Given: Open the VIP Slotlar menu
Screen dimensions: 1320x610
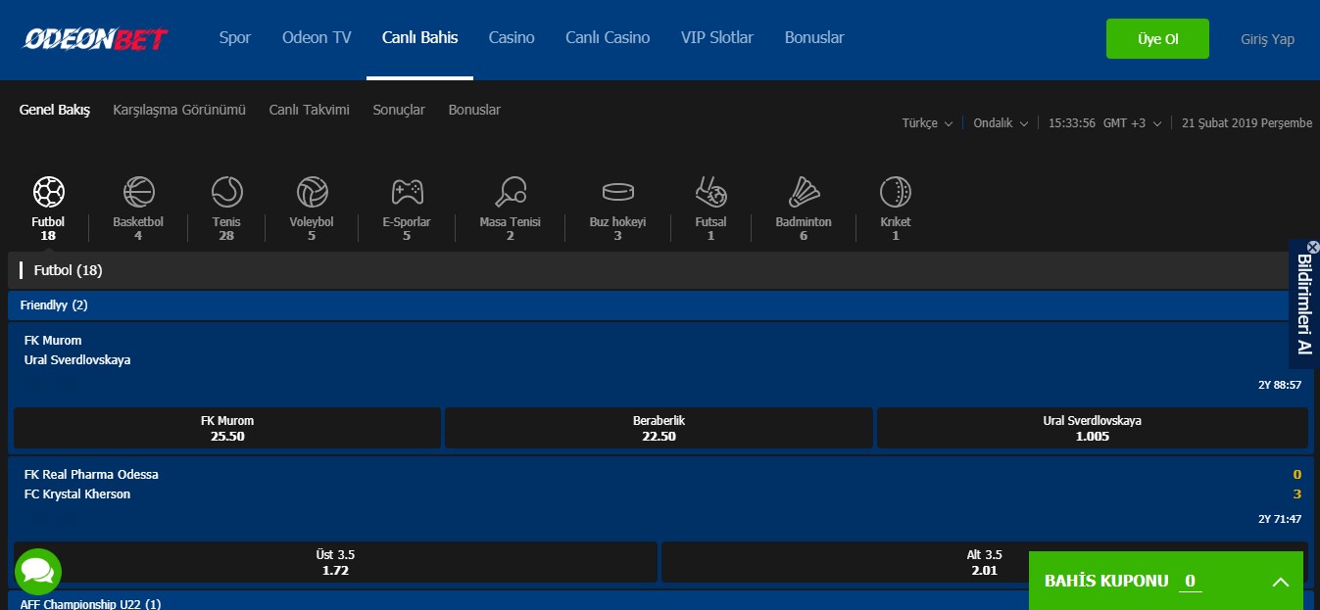Looking at the screenshot, I should (717, 38).
